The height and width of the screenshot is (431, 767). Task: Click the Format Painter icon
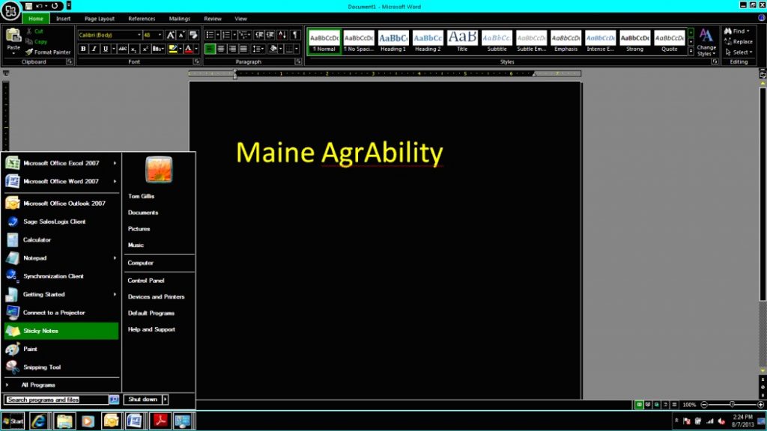pos(29,52)
